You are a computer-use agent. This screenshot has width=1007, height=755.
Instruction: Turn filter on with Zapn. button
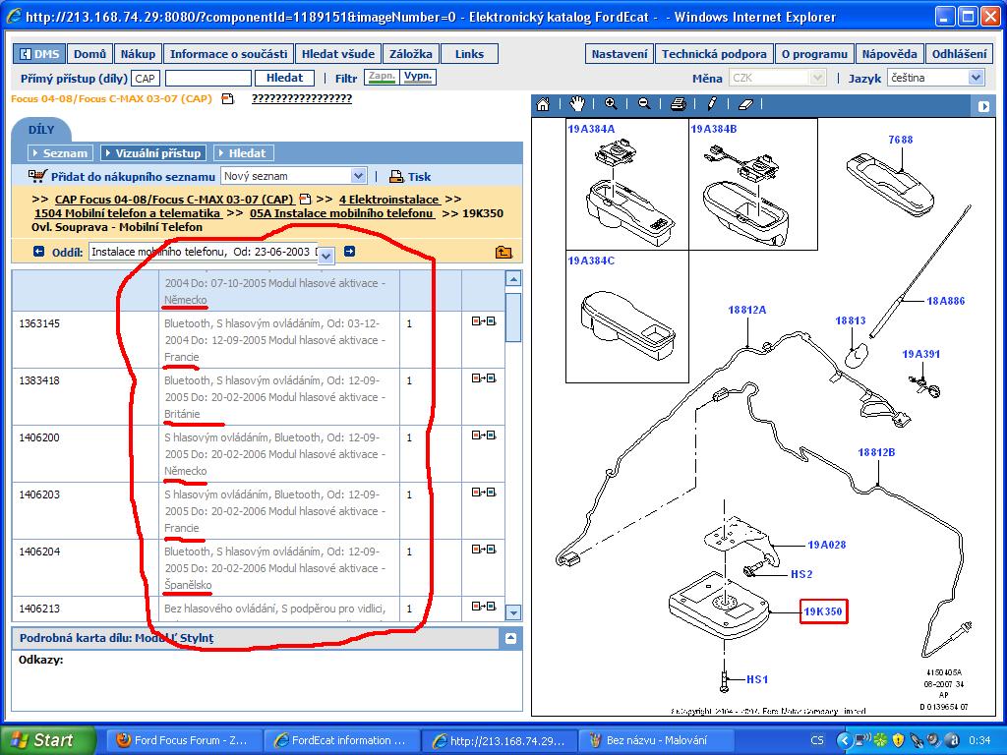click(x=380, y=77)
